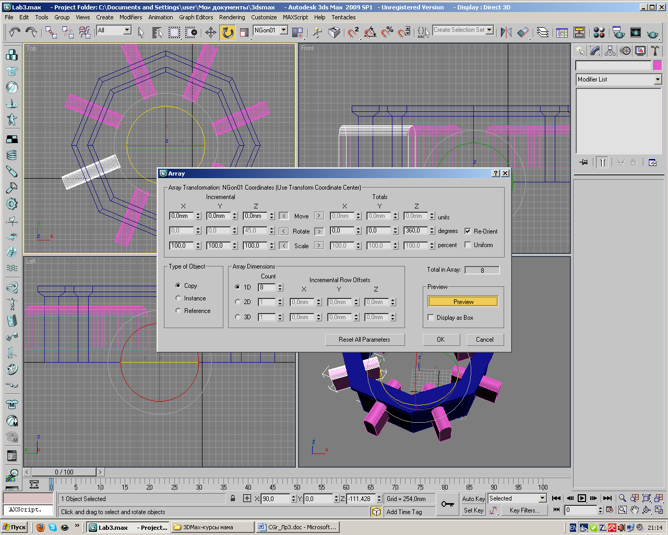Open the Create Selection Set dropdown

point(490,30)
